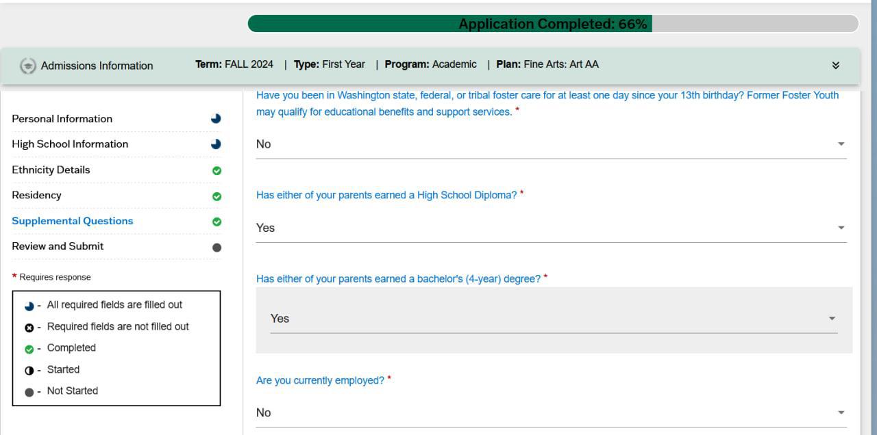877x435 pixels.
Task: Expand the Admissions Information double chevron
Action: [x=835, y=66]
